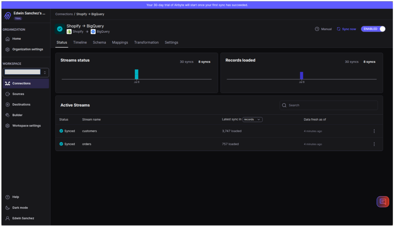Click the 757 loaded value
Screen dimensions: 394x226
pos(230,144)
